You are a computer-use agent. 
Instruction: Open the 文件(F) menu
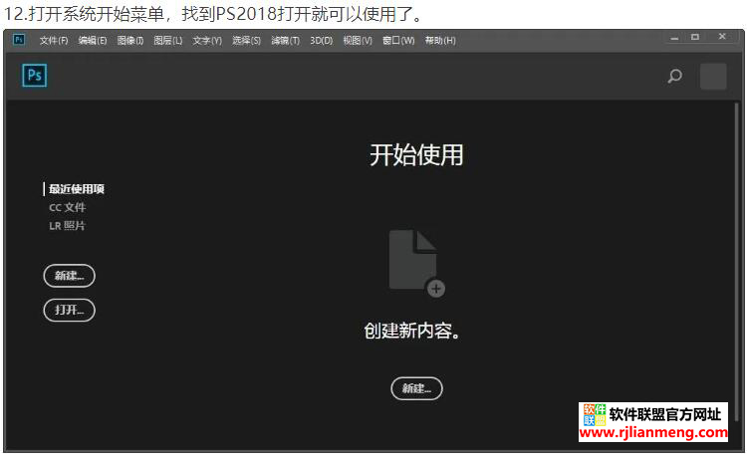[54, 41]
